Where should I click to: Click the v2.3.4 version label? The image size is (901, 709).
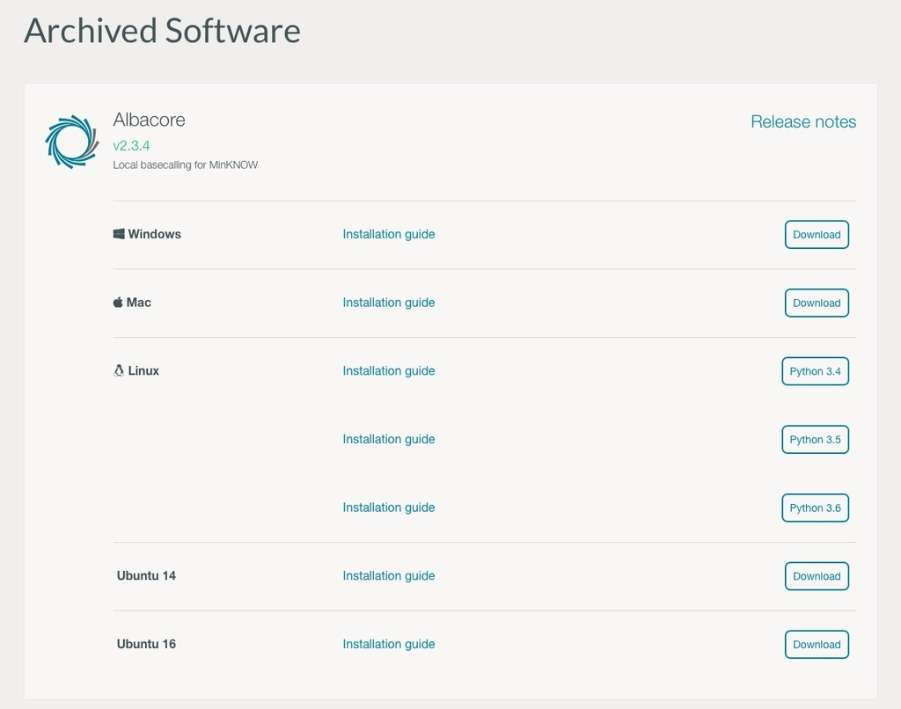click(x=131, y=145)
